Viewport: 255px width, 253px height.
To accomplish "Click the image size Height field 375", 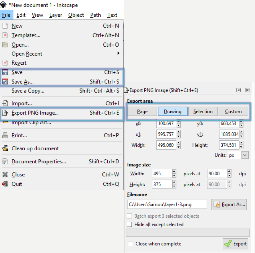I will pos(162,184).
